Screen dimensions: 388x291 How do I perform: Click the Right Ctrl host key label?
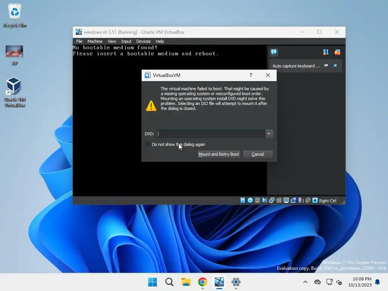(328, 201)
